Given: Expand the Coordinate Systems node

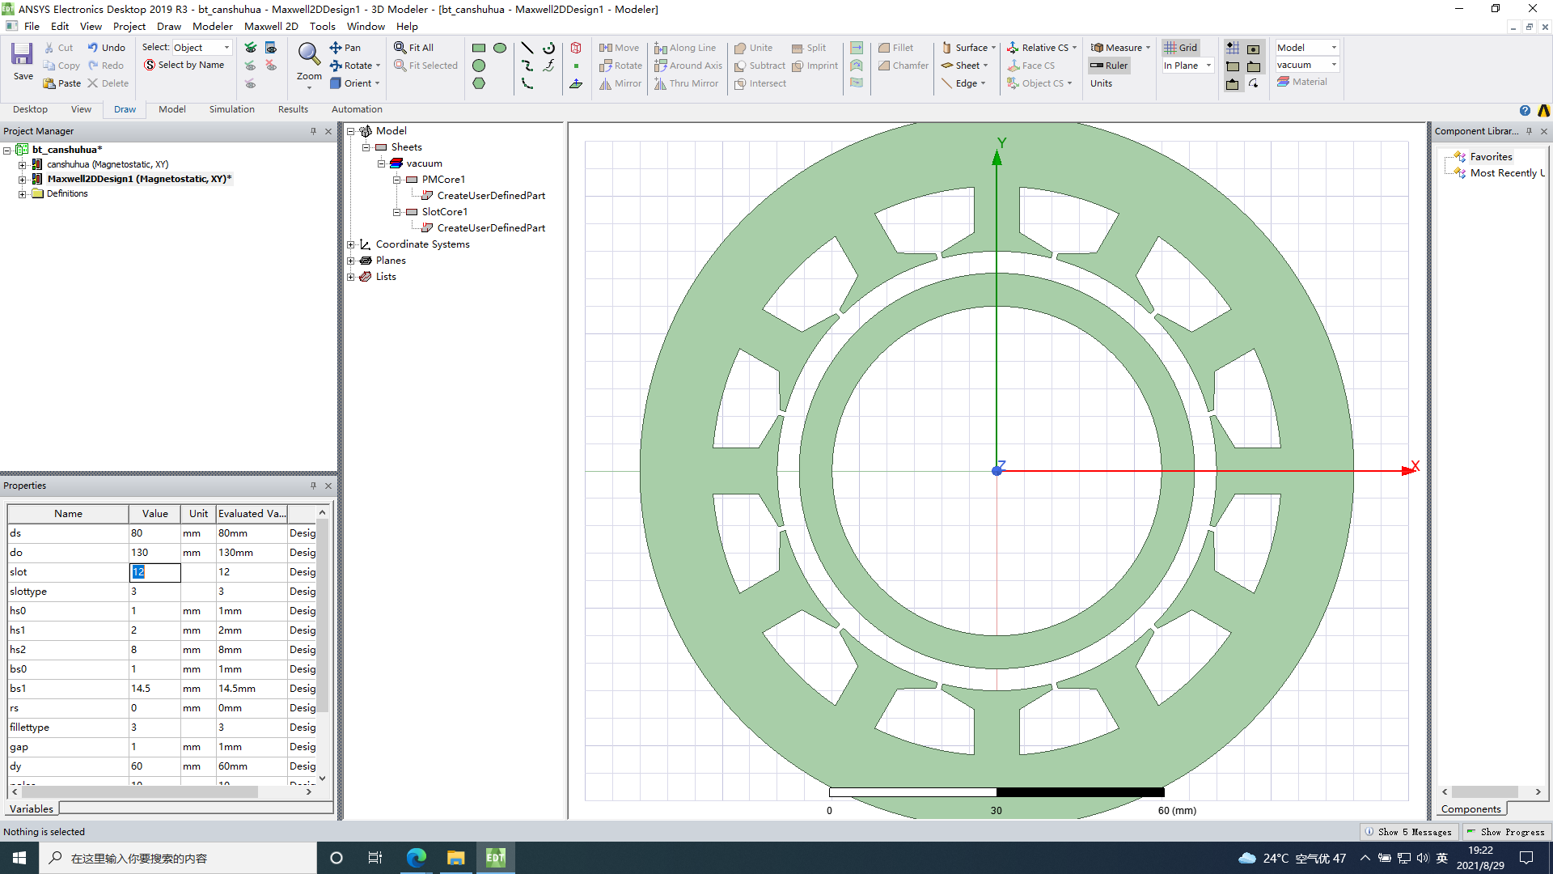Looking at the screenshot, I should pyautogui.click(x=351, y=244).
